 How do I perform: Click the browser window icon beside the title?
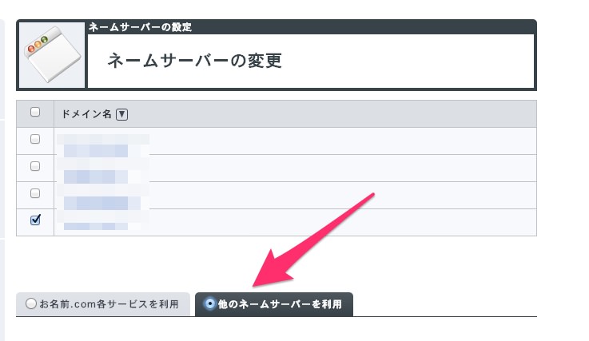52,54
